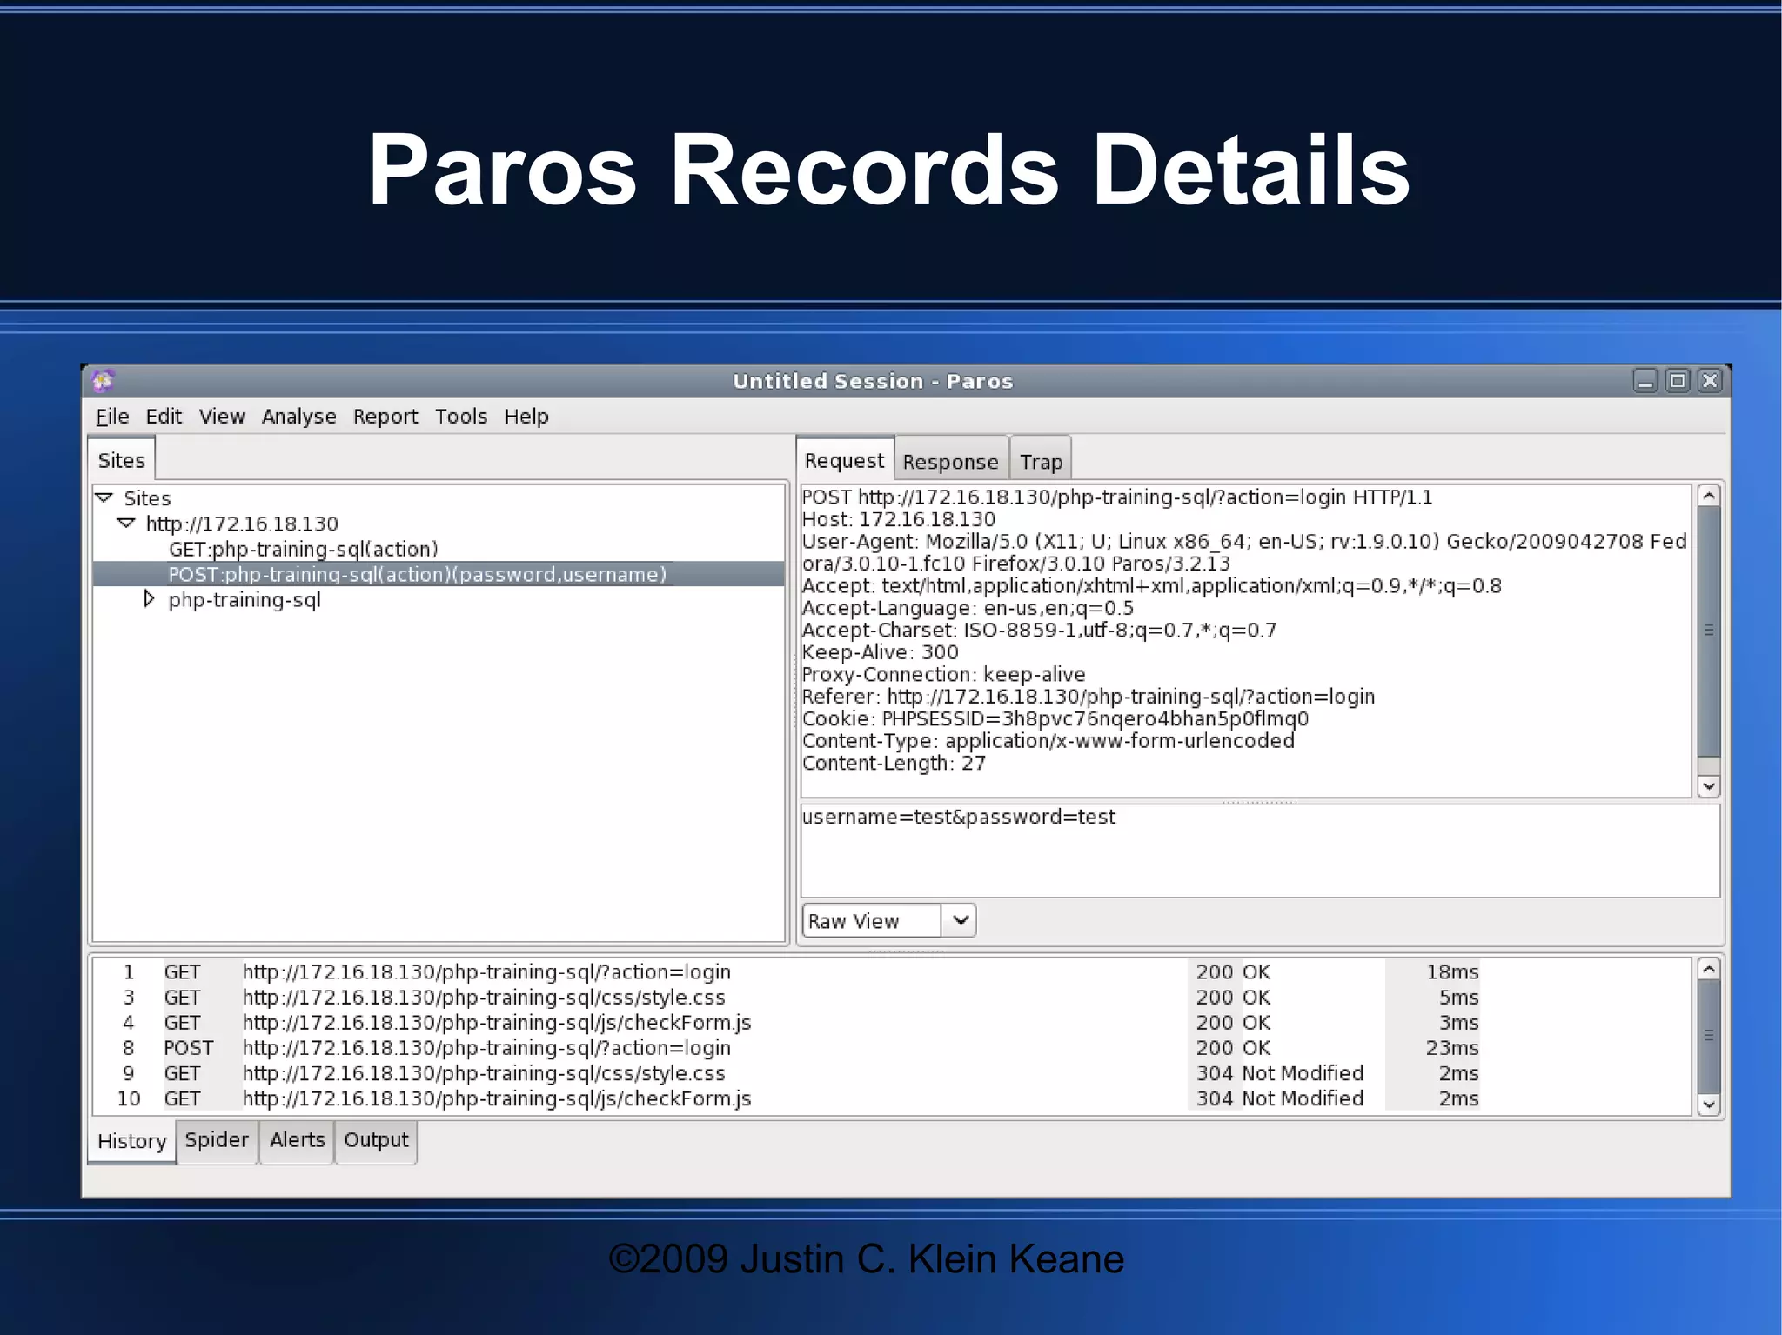Viewport: 1782px width, 1335px height.
Task: Click the request scrollbar down arrow
Action: (x=1709, y=786)
